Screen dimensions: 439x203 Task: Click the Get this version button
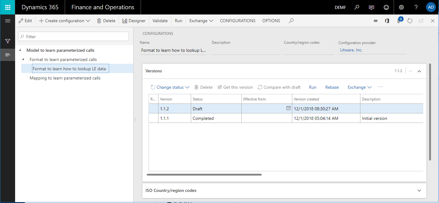235,87
